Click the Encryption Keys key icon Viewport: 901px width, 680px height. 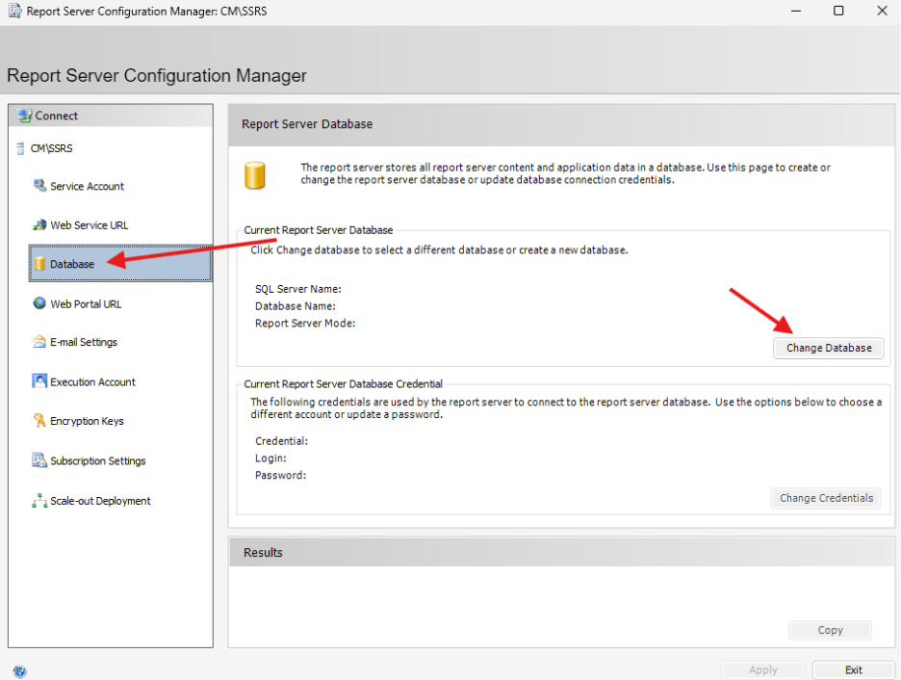(x=39, y=421)
